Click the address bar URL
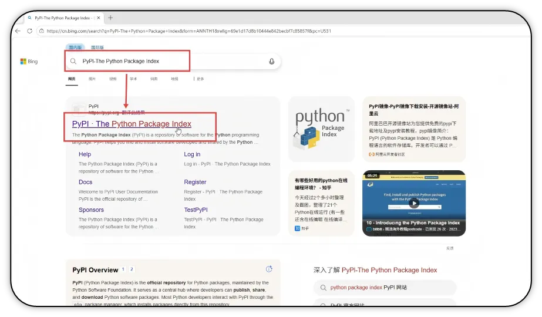 (x=188, y=31)
